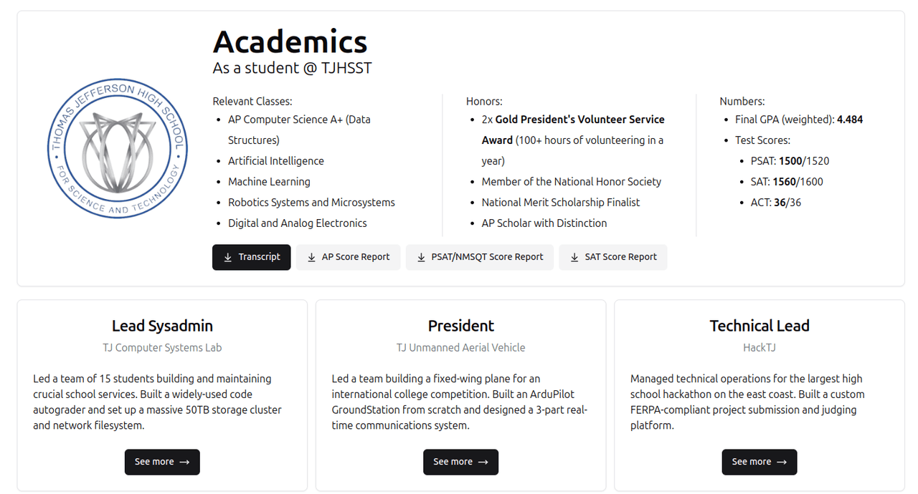Click the HackTJ subtitle text
918x494 pixels.
tap(759, 348)
